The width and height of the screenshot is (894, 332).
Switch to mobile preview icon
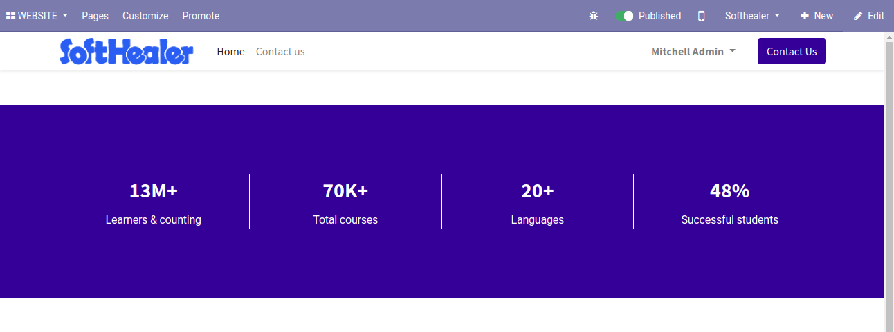tap(701, 15)
